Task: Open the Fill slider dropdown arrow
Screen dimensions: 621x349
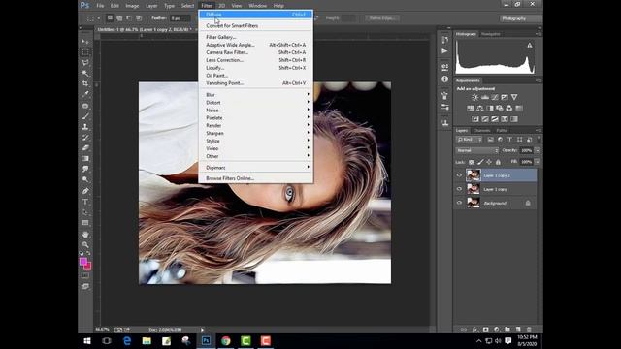Action: tap(537, 162)
